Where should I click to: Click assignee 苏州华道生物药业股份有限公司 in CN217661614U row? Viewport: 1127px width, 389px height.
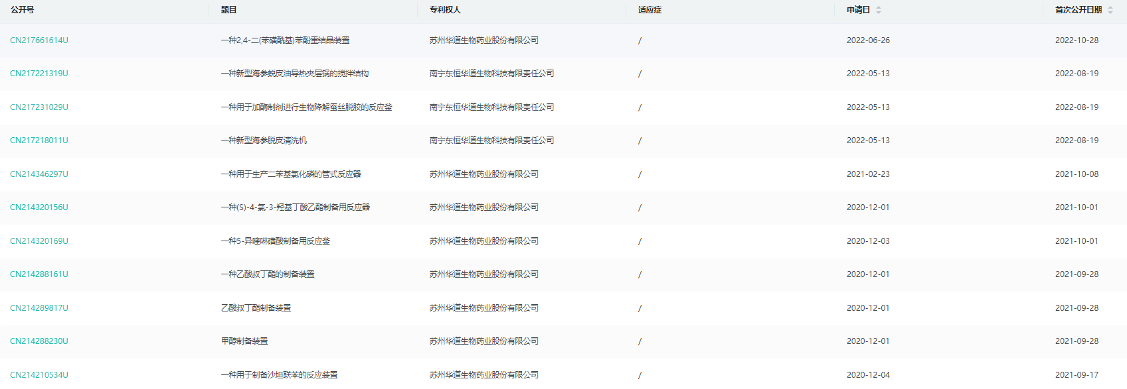484,40
